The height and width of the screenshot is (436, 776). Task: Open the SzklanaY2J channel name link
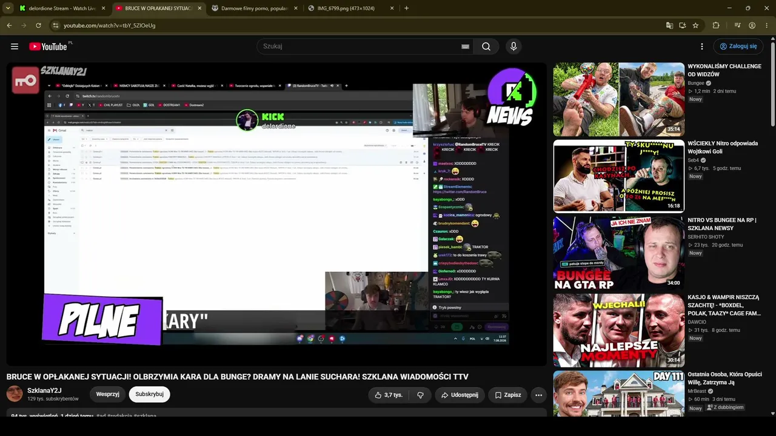(x=44, y=391)
